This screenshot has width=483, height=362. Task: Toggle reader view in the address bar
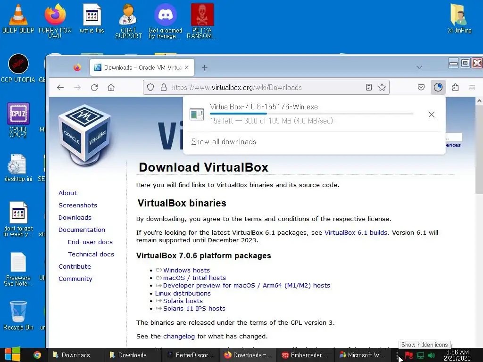tap(369, 87)
